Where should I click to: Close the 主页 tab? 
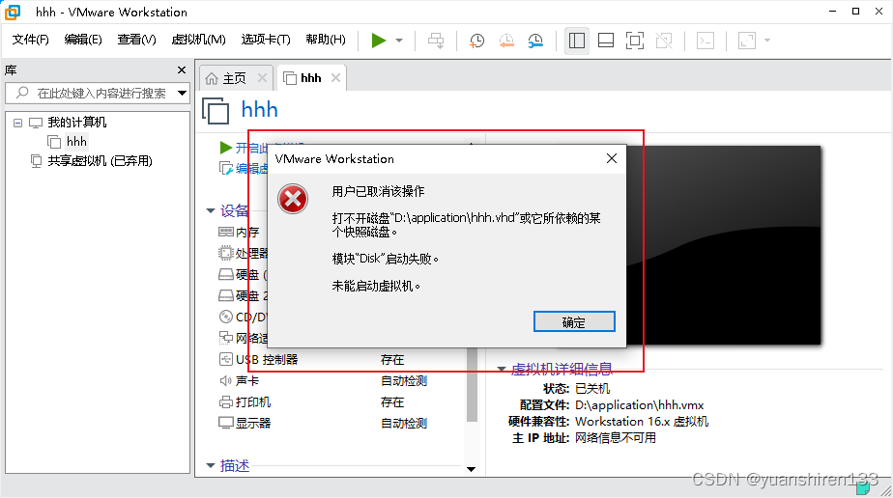coord(262,78)
